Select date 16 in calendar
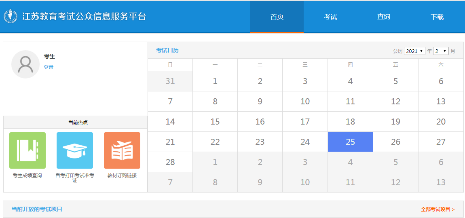 point(260,122)
